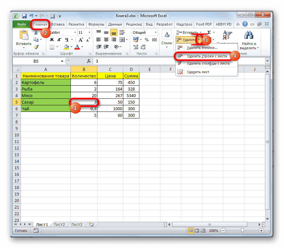Toggle italic formatting
The width and height of the screenshot is (284, 248).
[x=59, y=39]
